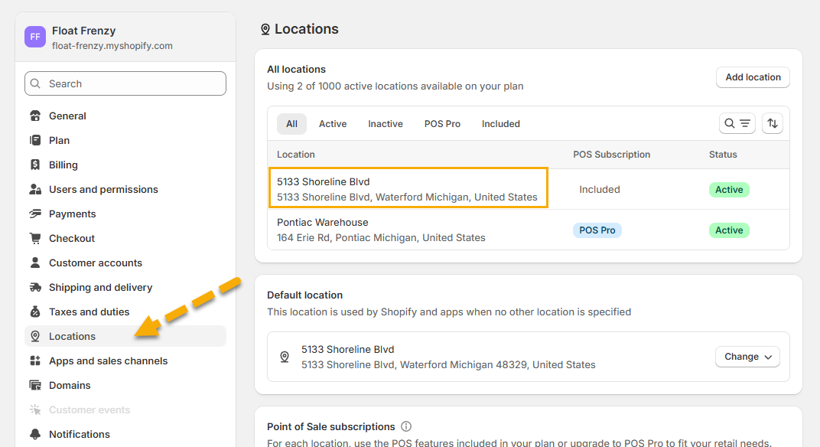
Task: Show the Included locations tab
Action: pos(501,124)
